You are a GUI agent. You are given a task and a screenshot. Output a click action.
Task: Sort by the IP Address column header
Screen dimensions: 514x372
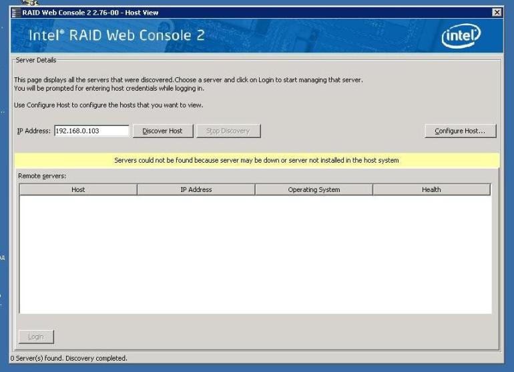196,189
